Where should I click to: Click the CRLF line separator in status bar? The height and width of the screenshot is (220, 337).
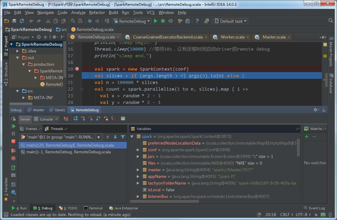pyautogui.click(x=286, y=215)
